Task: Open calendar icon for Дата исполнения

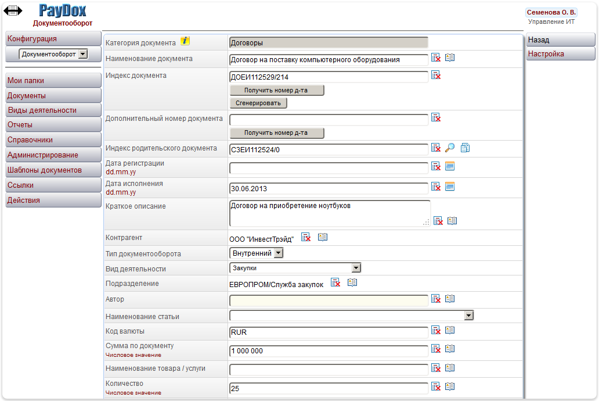Action: pyautogui.click(x=449, y=187)
